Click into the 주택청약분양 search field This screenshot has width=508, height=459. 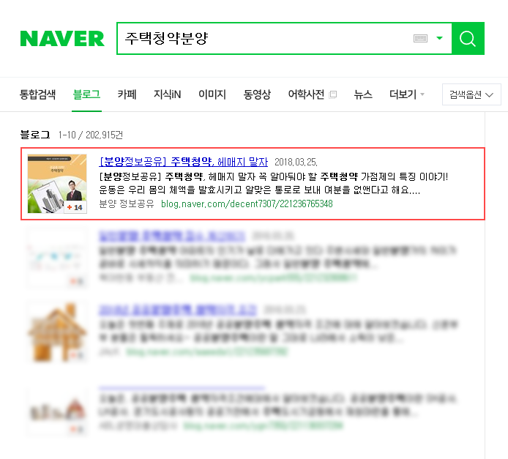click(266, 39)
